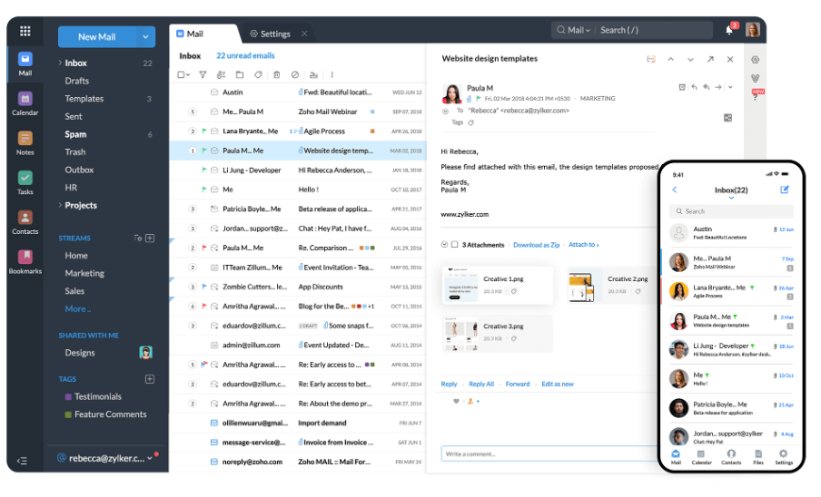Open the New Mail dropdown arrow

click(x=145, y=37)
